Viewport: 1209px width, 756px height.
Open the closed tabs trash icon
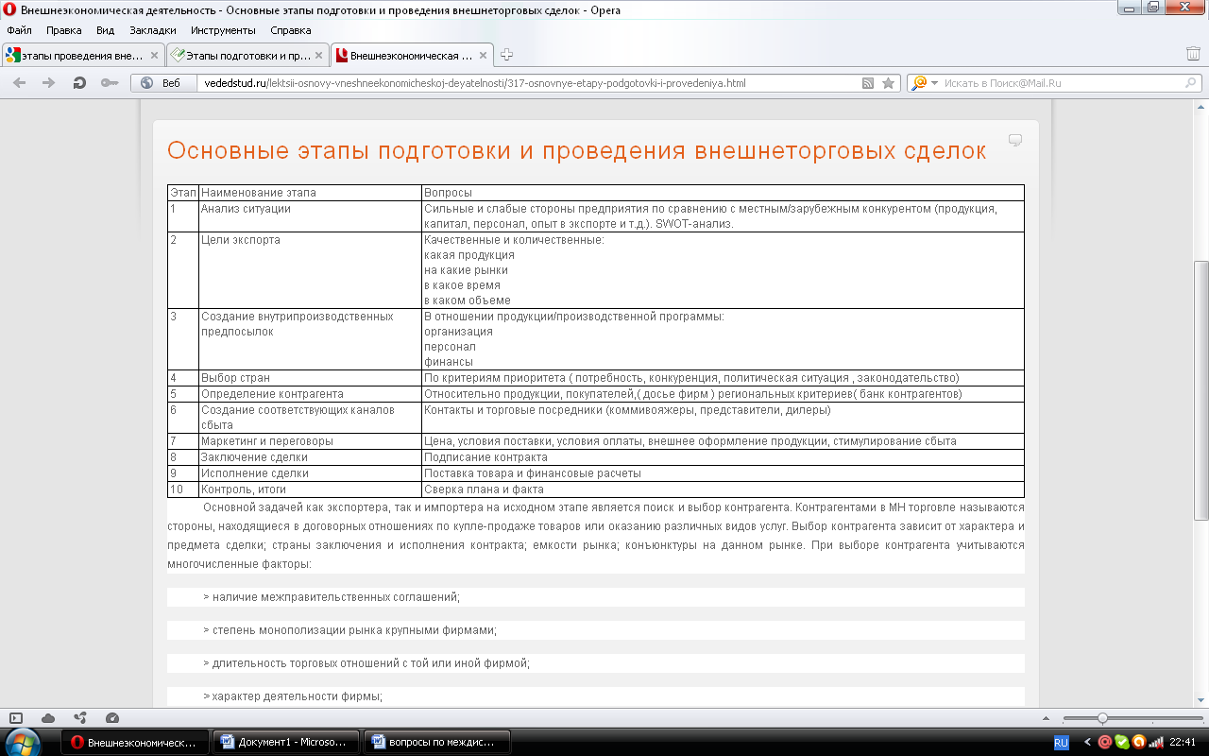click(1193, 54)
